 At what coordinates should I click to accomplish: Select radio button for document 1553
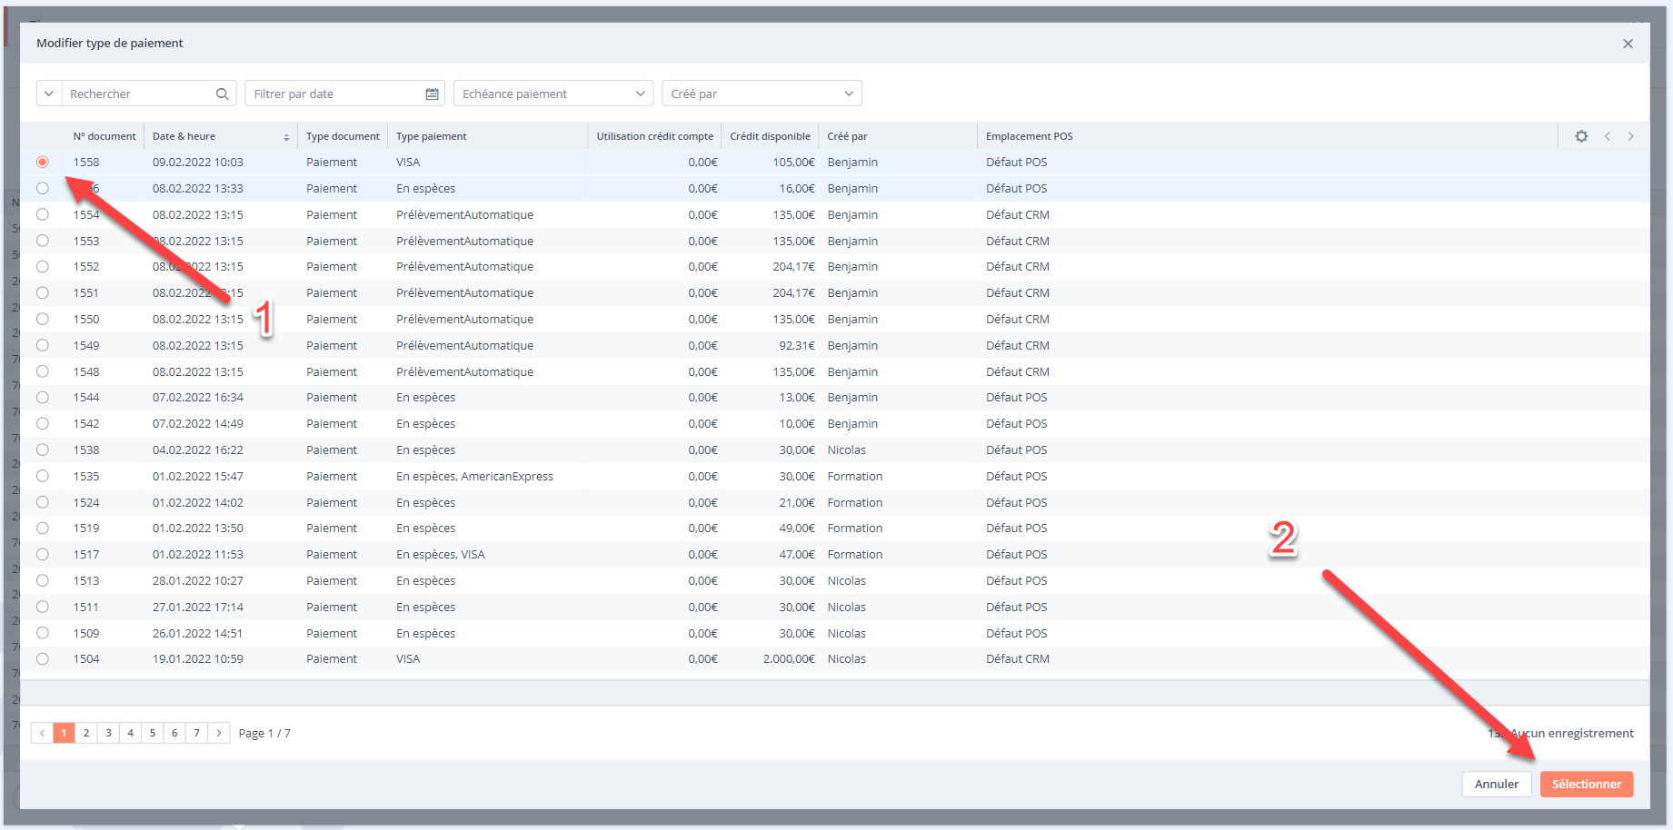(43, 241)
